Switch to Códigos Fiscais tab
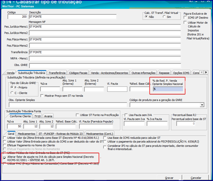 coord(78,73)
